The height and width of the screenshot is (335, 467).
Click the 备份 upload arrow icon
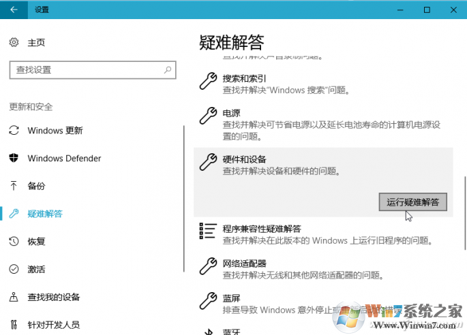pyautogui.click(x=14, y=186)
